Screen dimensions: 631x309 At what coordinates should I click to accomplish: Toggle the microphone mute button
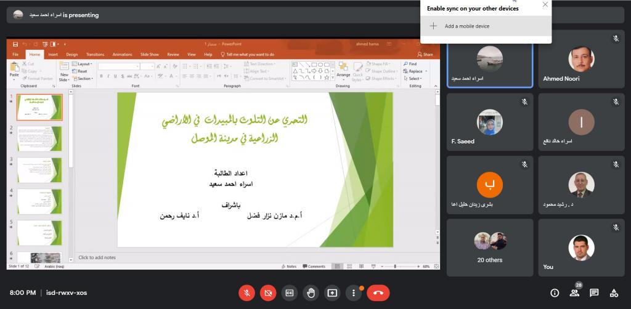pos(246,293)
